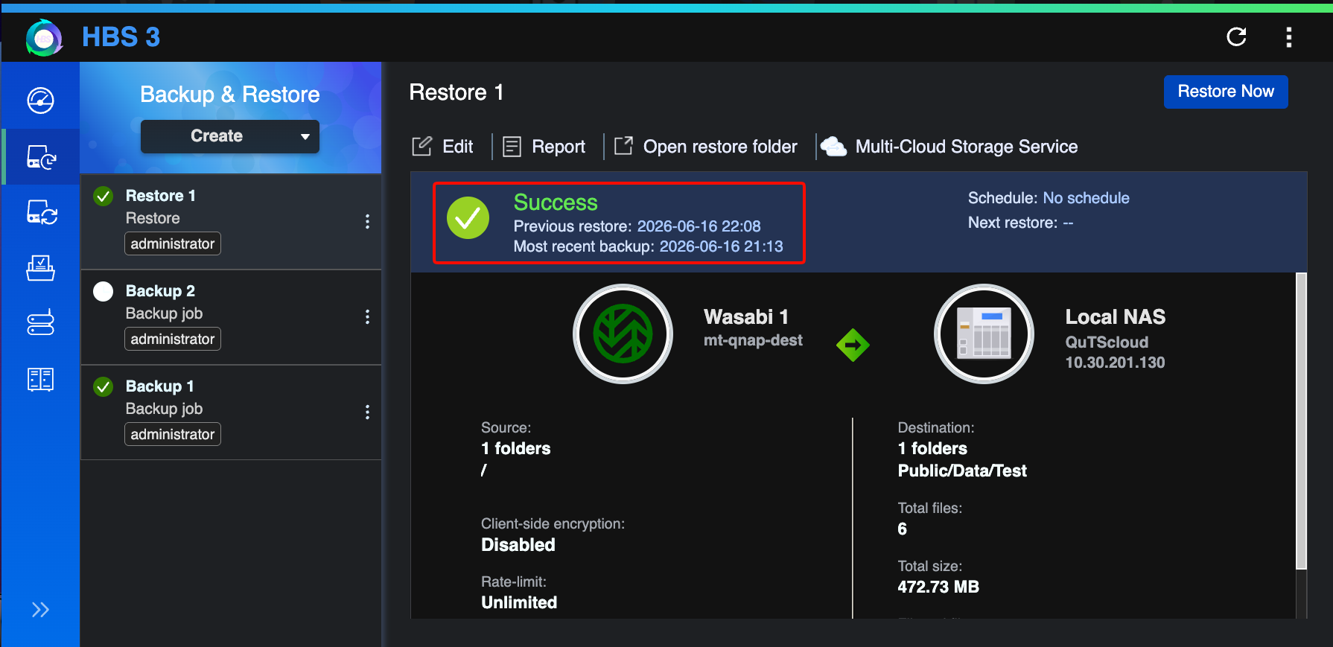Click the Backup 1 green success status icon

pos(104,386)
